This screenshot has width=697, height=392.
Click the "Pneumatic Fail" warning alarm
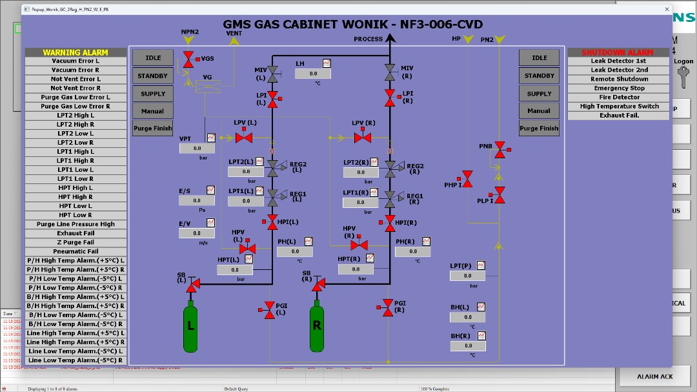point(76,251)
